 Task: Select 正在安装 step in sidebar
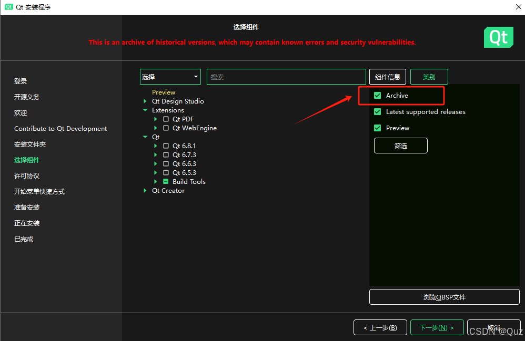27,223
